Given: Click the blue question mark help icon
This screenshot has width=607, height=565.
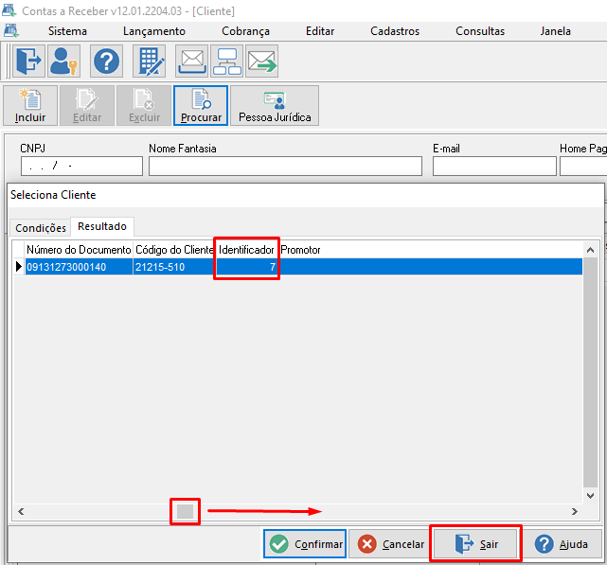Looking at the screenshot, I should [106, 62].
